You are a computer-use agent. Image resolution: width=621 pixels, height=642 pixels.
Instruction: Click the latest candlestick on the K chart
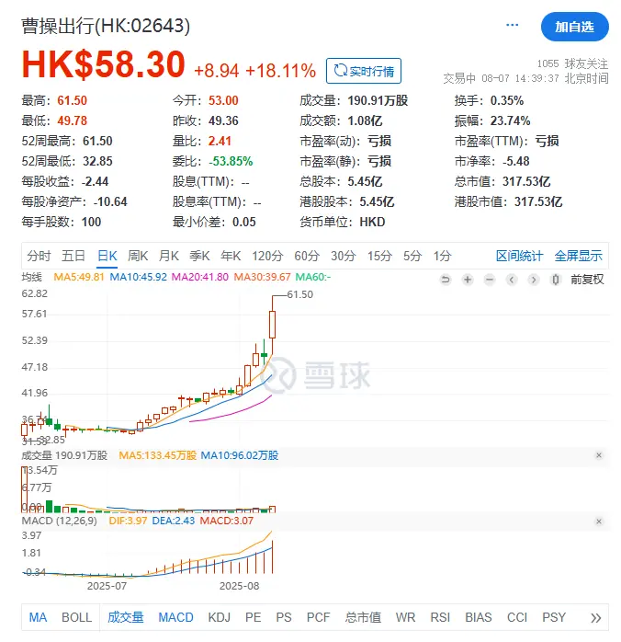pos(272,325)
